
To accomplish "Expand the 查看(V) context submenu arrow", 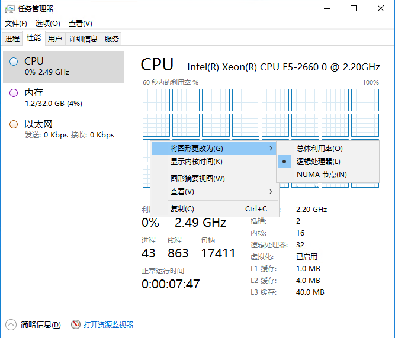I will click(x=271, y=192).
